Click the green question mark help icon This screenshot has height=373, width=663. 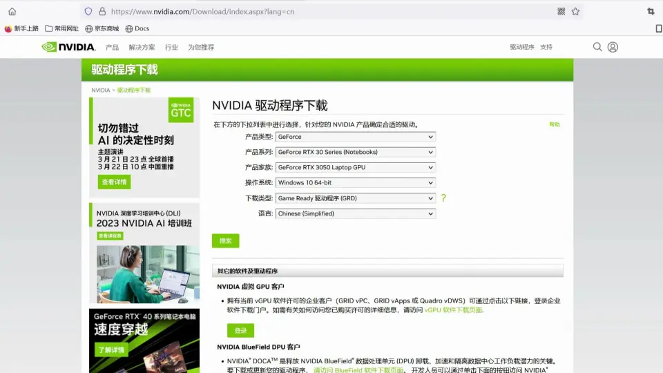click(x=443, y=198)
